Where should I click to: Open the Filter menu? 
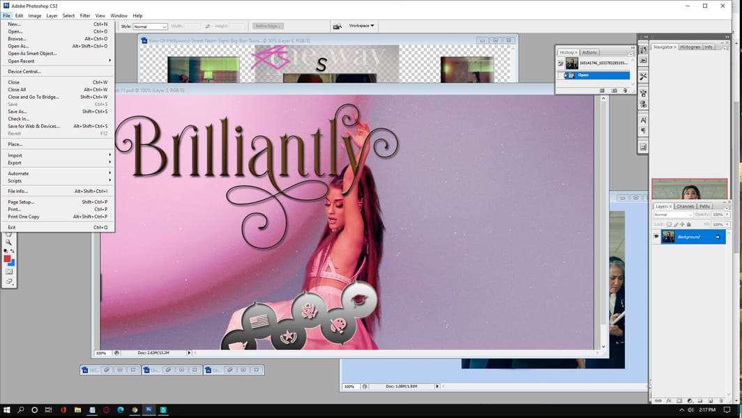[x=84, y=15]
